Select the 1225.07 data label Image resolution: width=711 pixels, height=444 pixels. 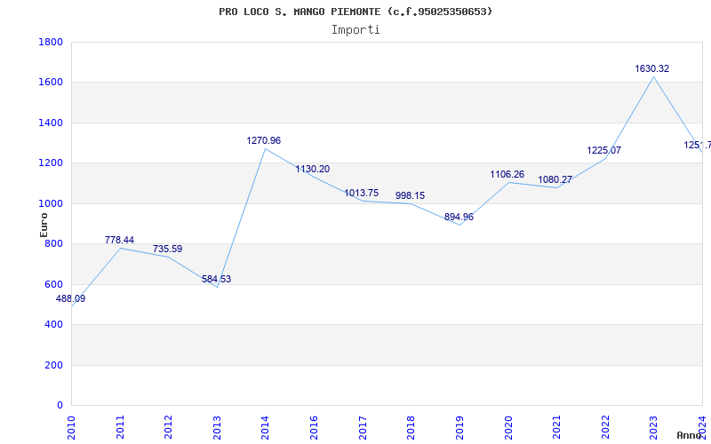604,150
